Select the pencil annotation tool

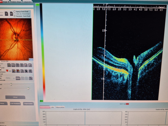click(x=14, y=71)
